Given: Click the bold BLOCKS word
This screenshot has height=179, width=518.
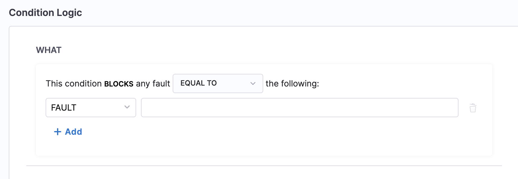Looking at the screenshot, I should point(119,84).
